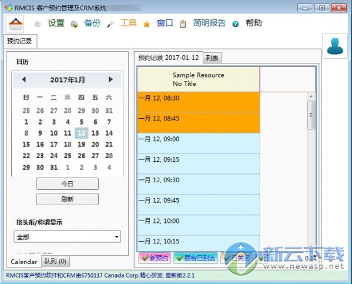
Task: Select the orange 一月 12, 08:45 slot
Action: tap(199, 123)
